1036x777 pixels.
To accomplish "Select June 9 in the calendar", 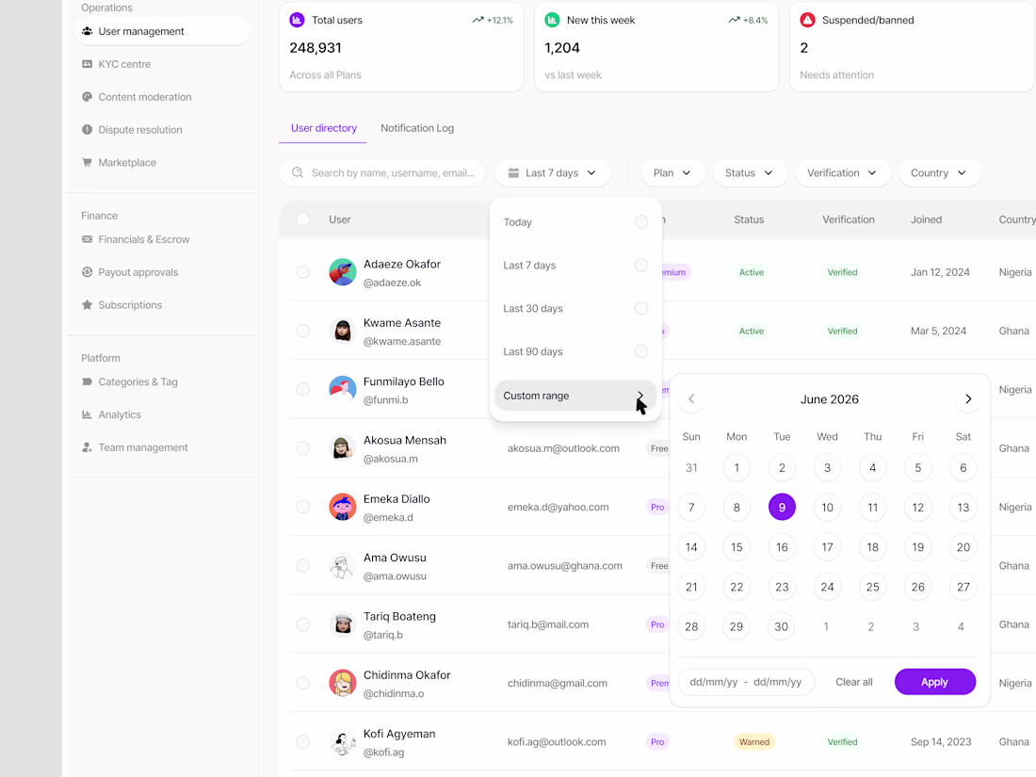I will point(782,508).
